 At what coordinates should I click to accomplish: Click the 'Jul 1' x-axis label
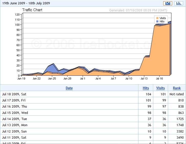point(82,78)
